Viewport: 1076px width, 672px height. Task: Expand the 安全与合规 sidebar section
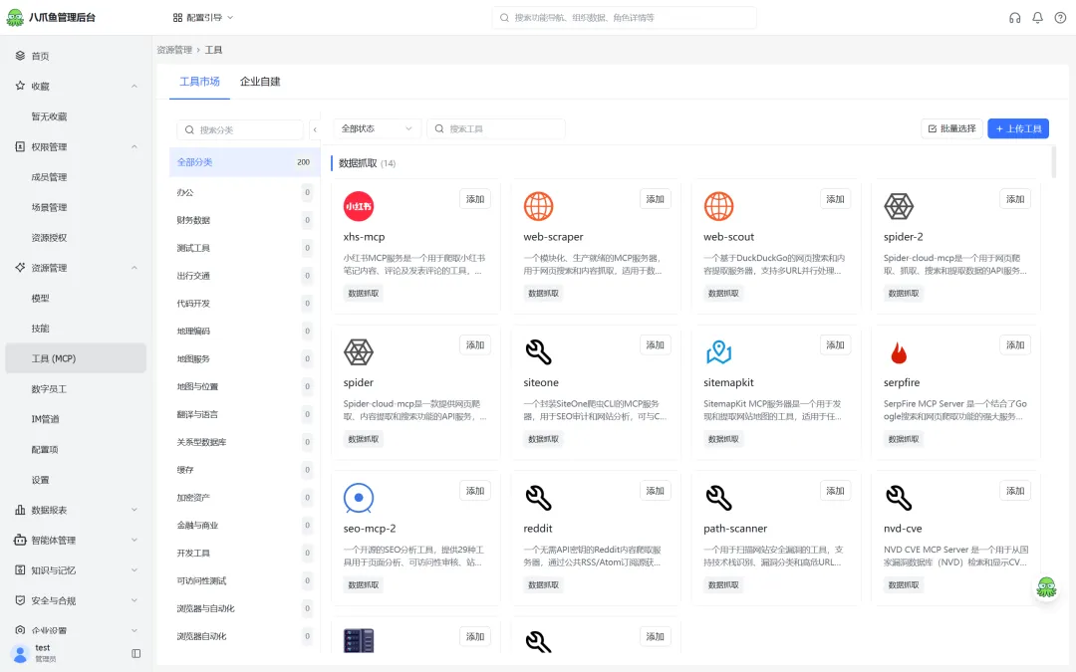[134, 600]
